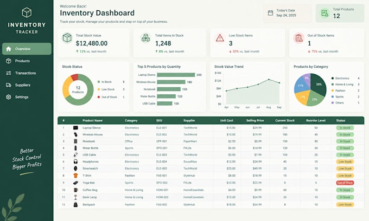The height and width of the screenshot is (221, 369).
Task: Click the Headphones product icon
Action: [x=75, y=161]
